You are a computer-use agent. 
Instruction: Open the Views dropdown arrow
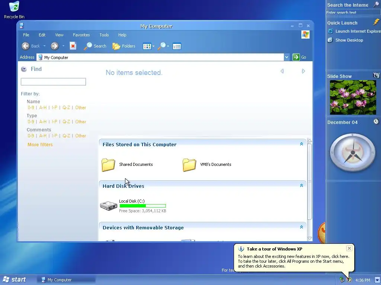click(x=153, y=46)
